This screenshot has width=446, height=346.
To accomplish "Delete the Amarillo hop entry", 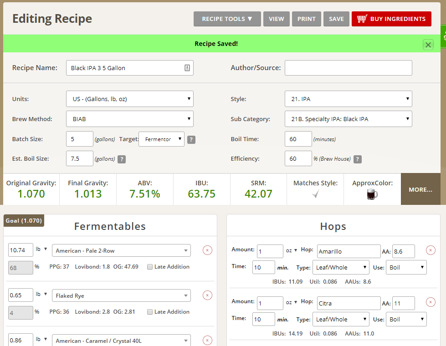I will point(431,250).
